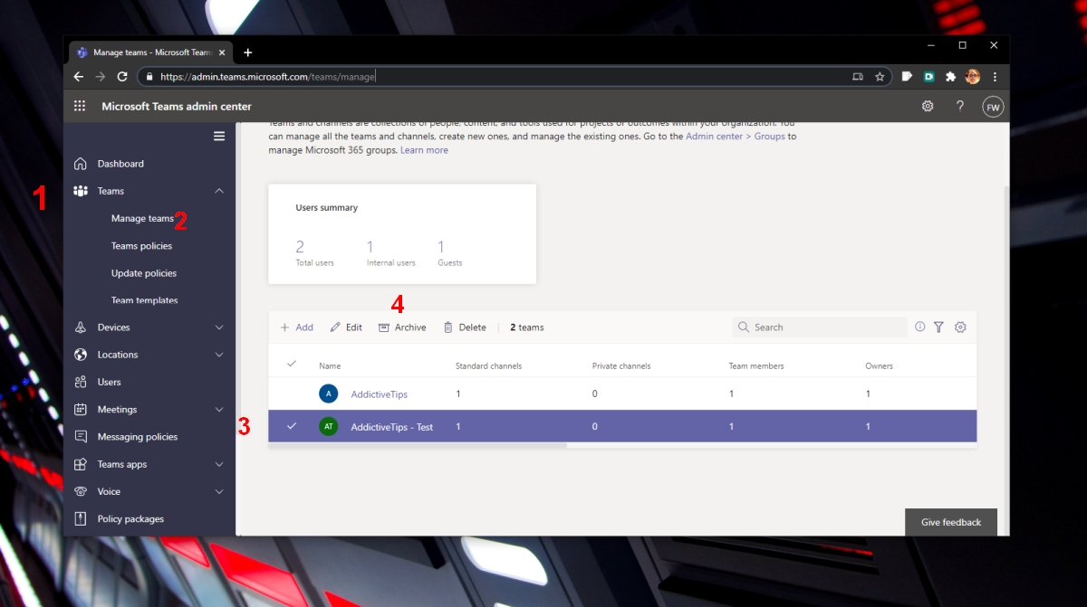Click the Delete button in toolbar

pyautogui.click(x=465, y=327)
